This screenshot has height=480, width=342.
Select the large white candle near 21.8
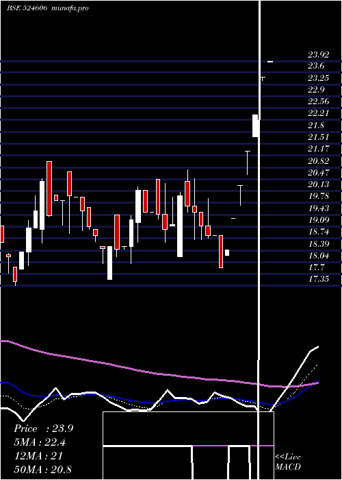(256, 125)
